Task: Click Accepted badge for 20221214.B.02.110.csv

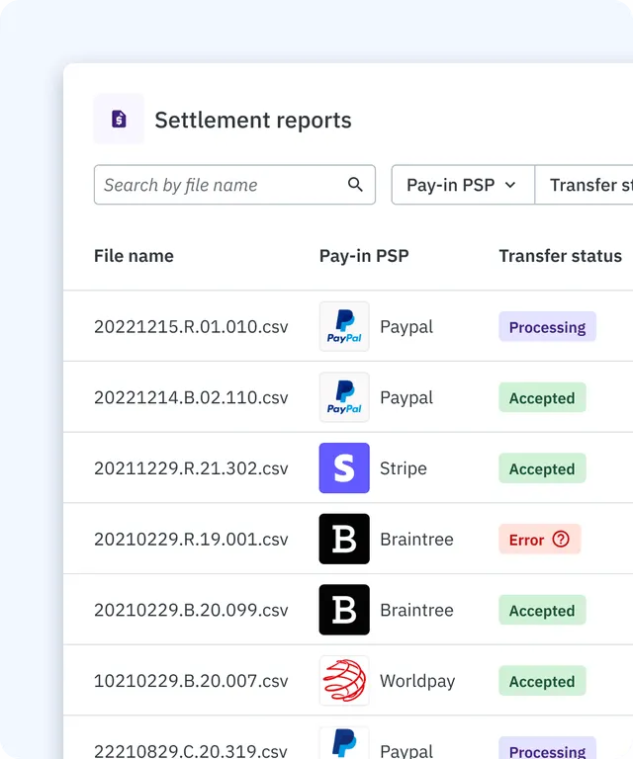Action: pos(542,397)
